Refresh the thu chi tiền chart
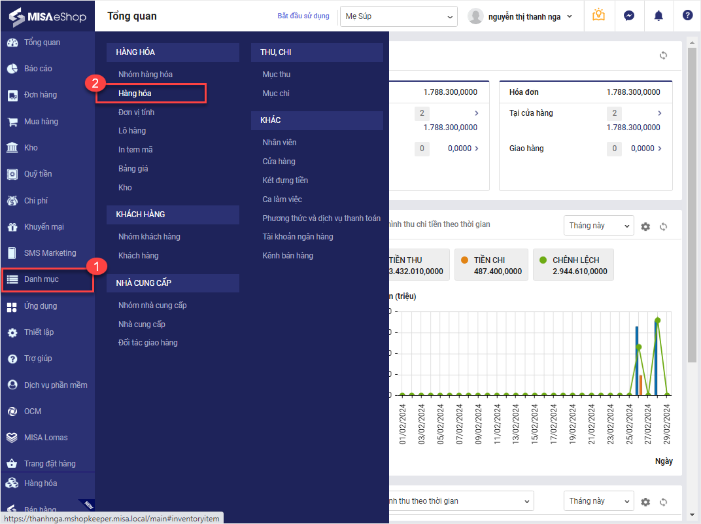The height and width of the screenshot is (524, 701). point(664,227)
